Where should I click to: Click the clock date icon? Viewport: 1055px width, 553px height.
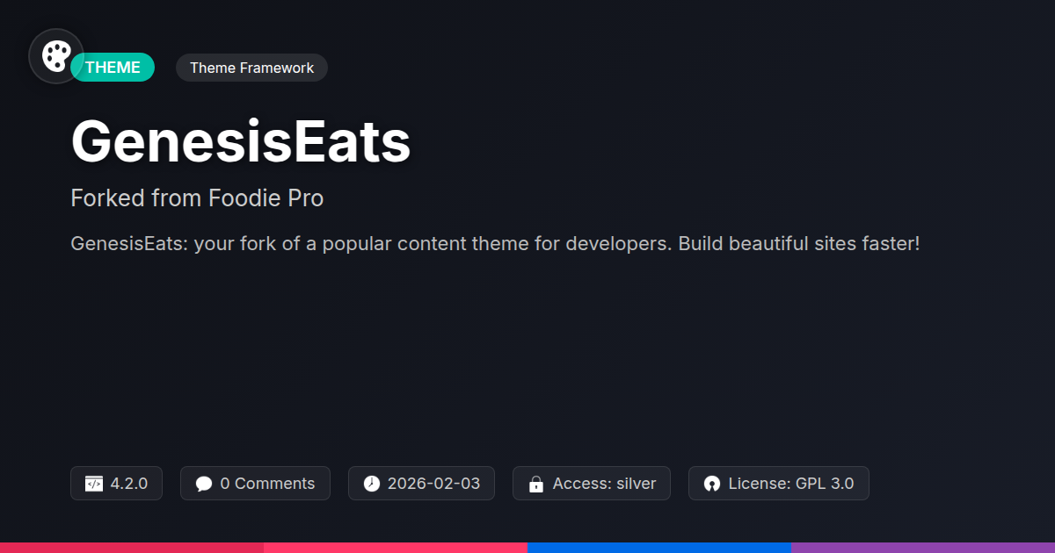pyautogui.click(x=372, y=484)
